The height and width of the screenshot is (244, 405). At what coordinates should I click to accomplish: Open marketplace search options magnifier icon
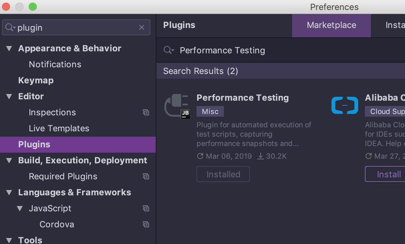coord(168,50)
